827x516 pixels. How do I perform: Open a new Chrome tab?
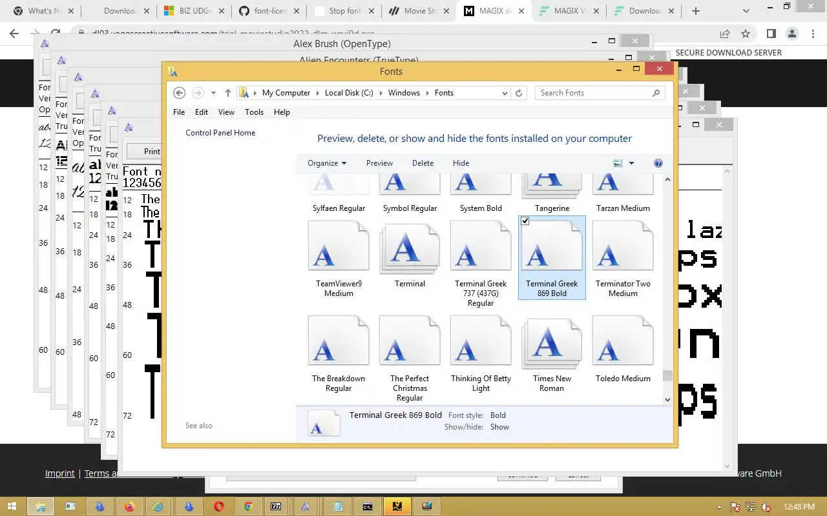[x=696, y=11]
